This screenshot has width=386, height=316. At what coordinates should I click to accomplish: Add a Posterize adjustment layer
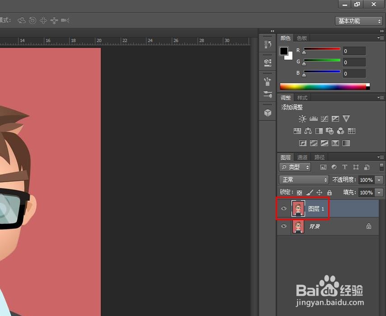(x=314, y=143)
